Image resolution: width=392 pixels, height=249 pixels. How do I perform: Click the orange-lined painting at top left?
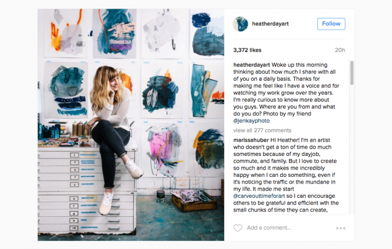click(67, 33)
